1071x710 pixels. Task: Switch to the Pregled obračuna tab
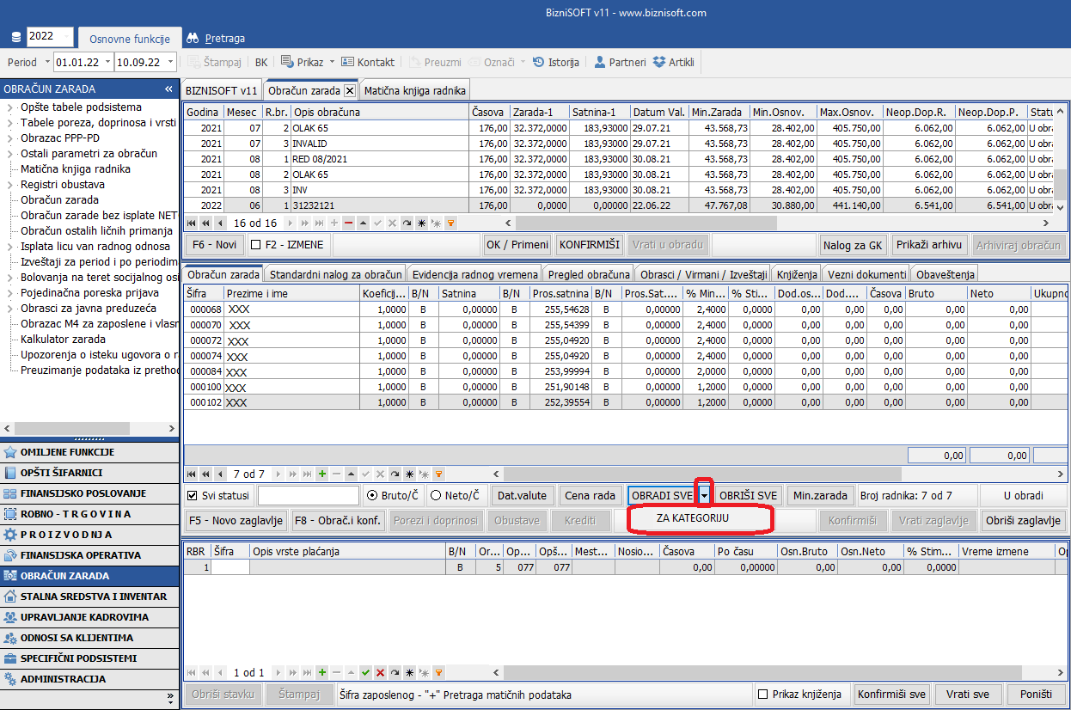tap(589, 274)
